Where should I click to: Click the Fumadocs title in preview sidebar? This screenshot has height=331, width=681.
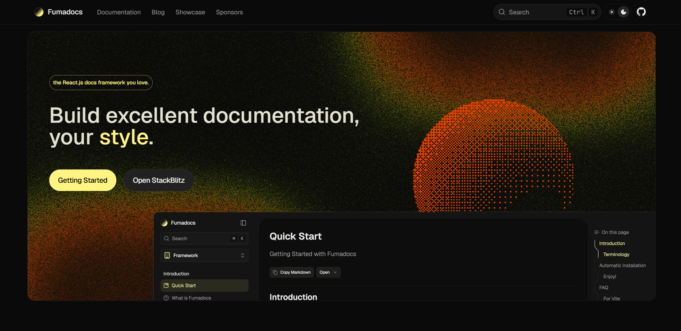[x=183, y=223]
